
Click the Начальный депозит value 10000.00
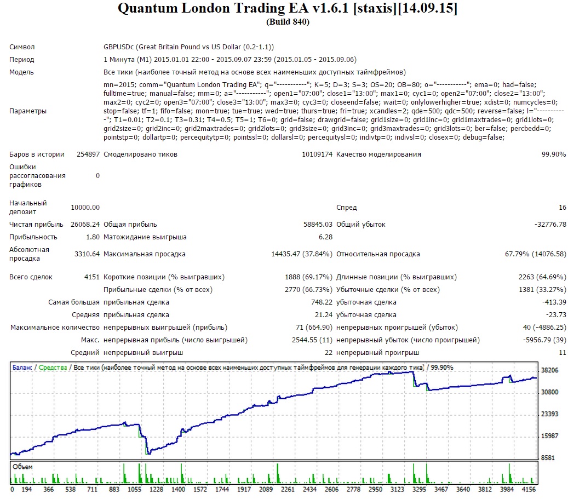[x=85, y=207]
